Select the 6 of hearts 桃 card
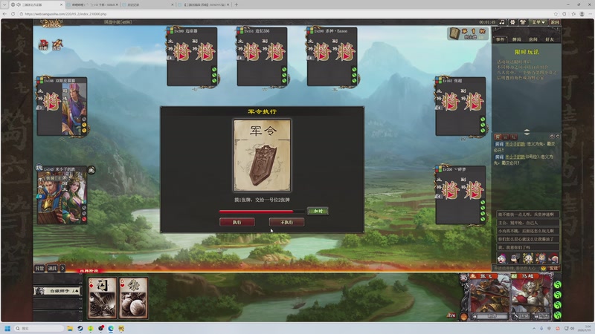Screen dimensions: 595x334 click(134, 298)
